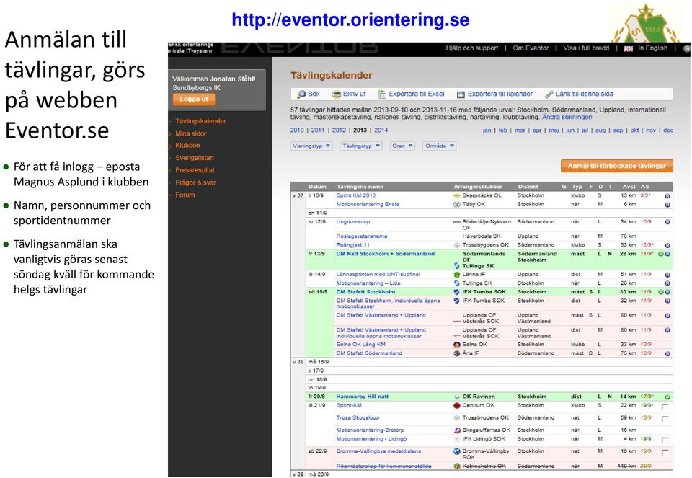Click the blue round icon ending the DM Stafett Södermanland row
Screen dimensions: 692x478
[x=667, y=353]
